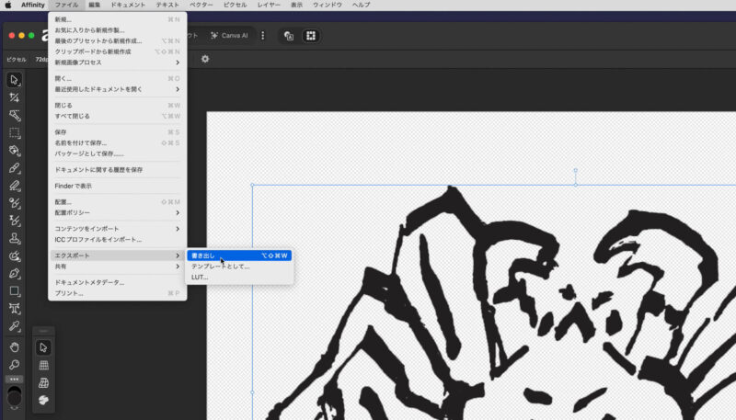Open the three-dot more tools button in toolbar
Screen dimensions: 736x420
(14, 379)
